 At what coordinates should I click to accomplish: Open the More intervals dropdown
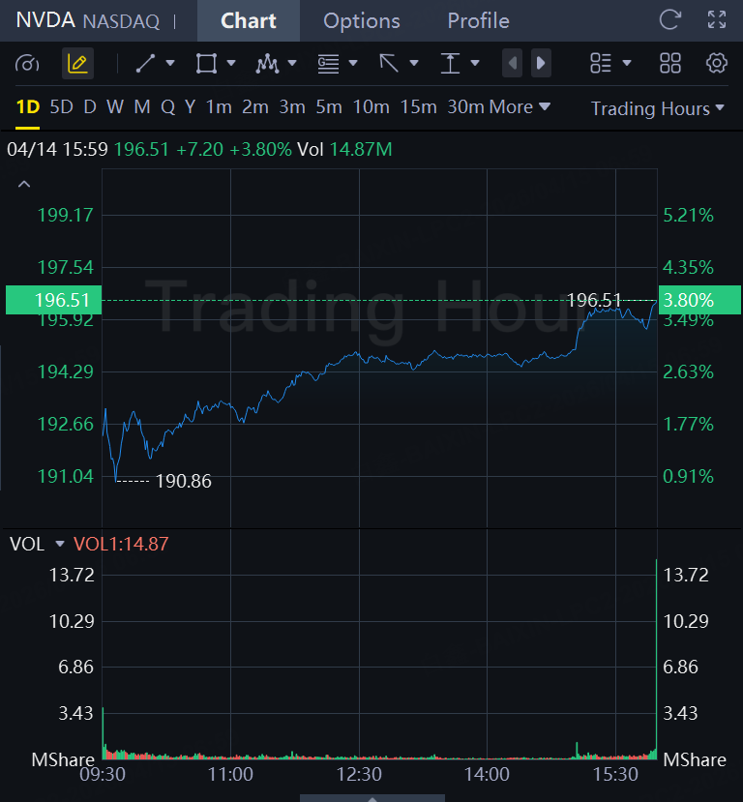(520, 107)
